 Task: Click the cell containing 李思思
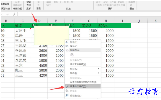pos(23,60)
